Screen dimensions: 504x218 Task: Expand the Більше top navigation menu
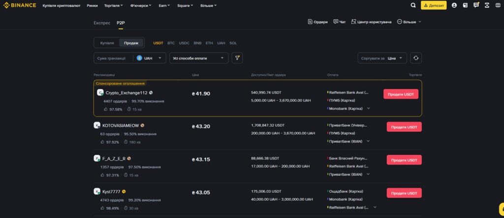(x=208, y=5)
